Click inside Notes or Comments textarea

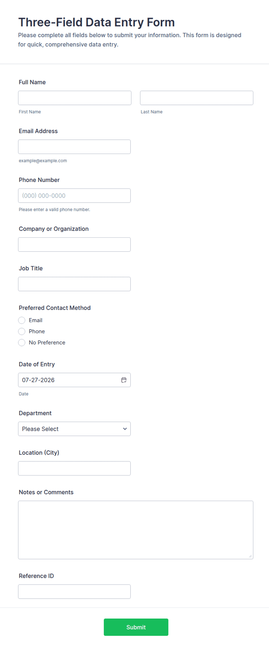point(136,530)
